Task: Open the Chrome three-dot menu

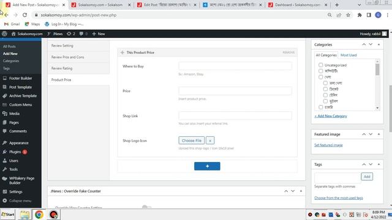Action: click(387, 15)
